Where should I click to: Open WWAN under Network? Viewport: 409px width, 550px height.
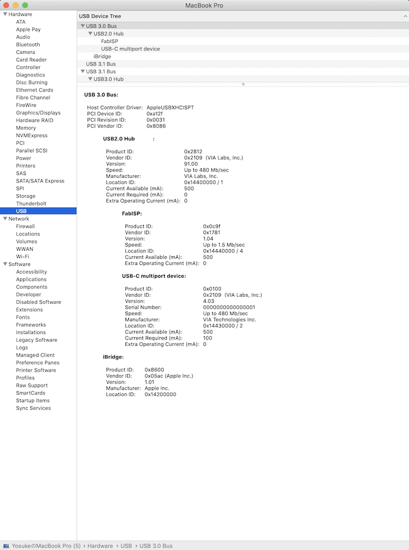click(x=25, y=249)
